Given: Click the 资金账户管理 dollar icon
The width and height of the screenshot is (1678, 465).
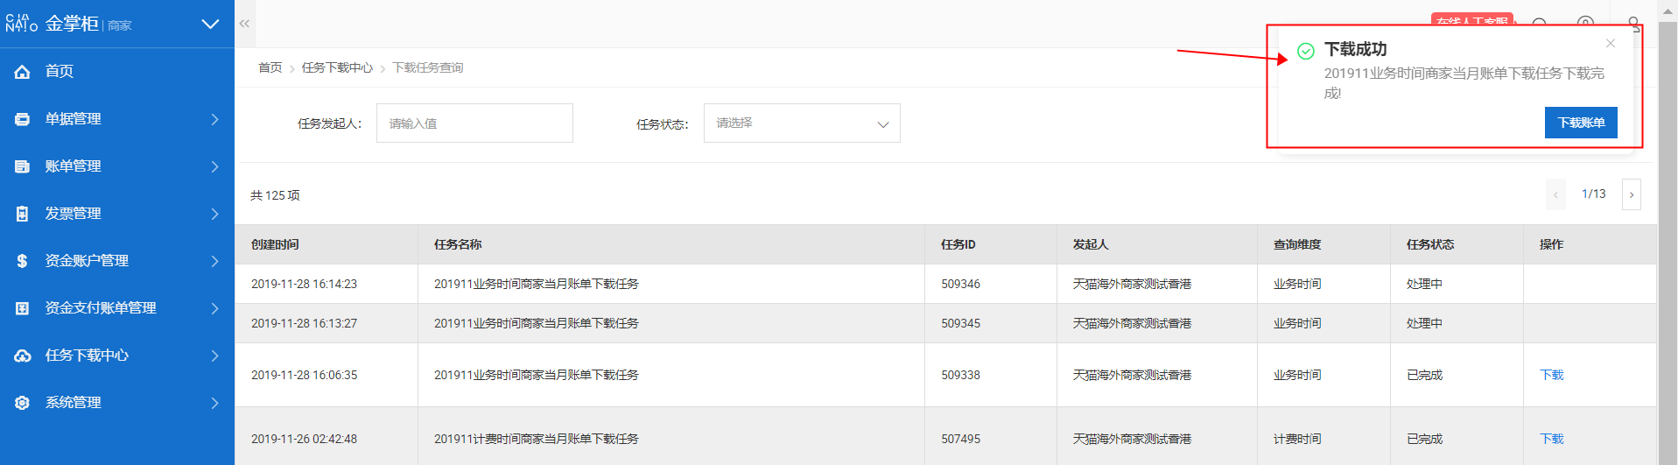Looking at the screenshot, I should point(22,261).
